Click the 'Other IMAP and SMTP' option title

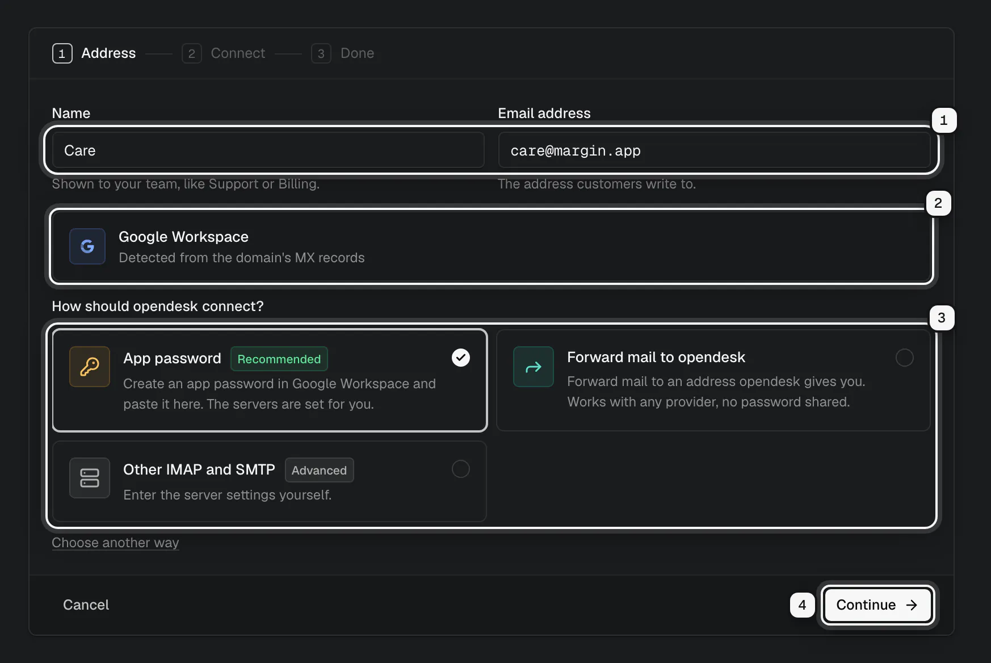tap(199, 469)
